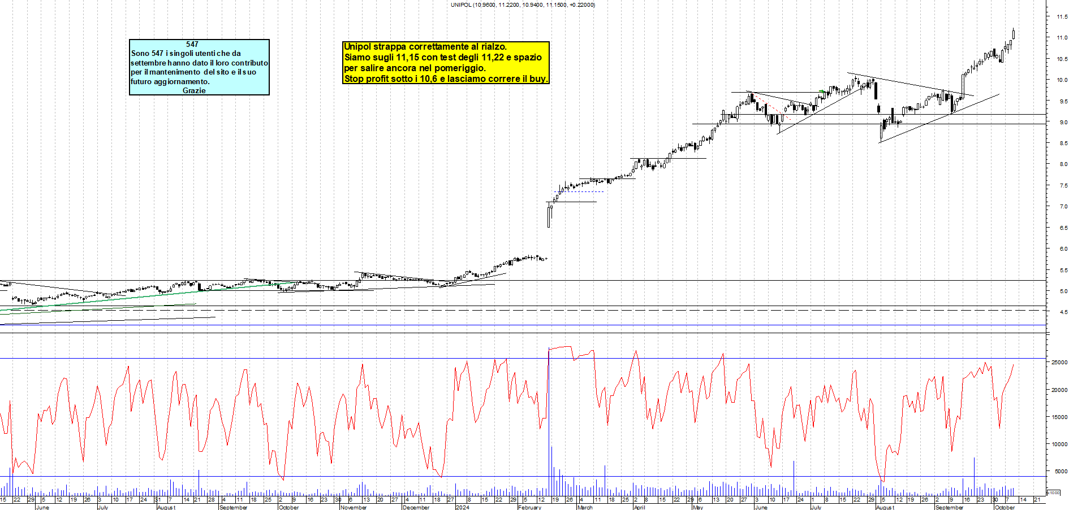Click the 6.5 price axis label
This screenshot has height=510, width=1069.
point(1063,228)
